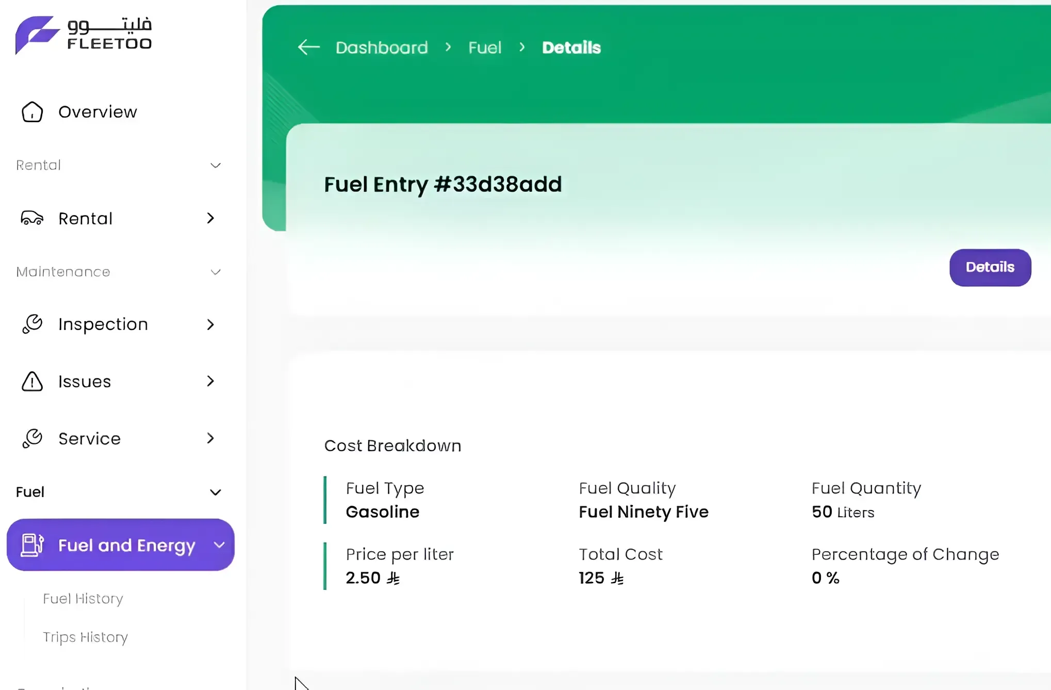The height and width of the screenshot is (690, 1051).
Task: Click the Fleetoo logo icon
Action: pyautogui.click(x=36, y=34)
